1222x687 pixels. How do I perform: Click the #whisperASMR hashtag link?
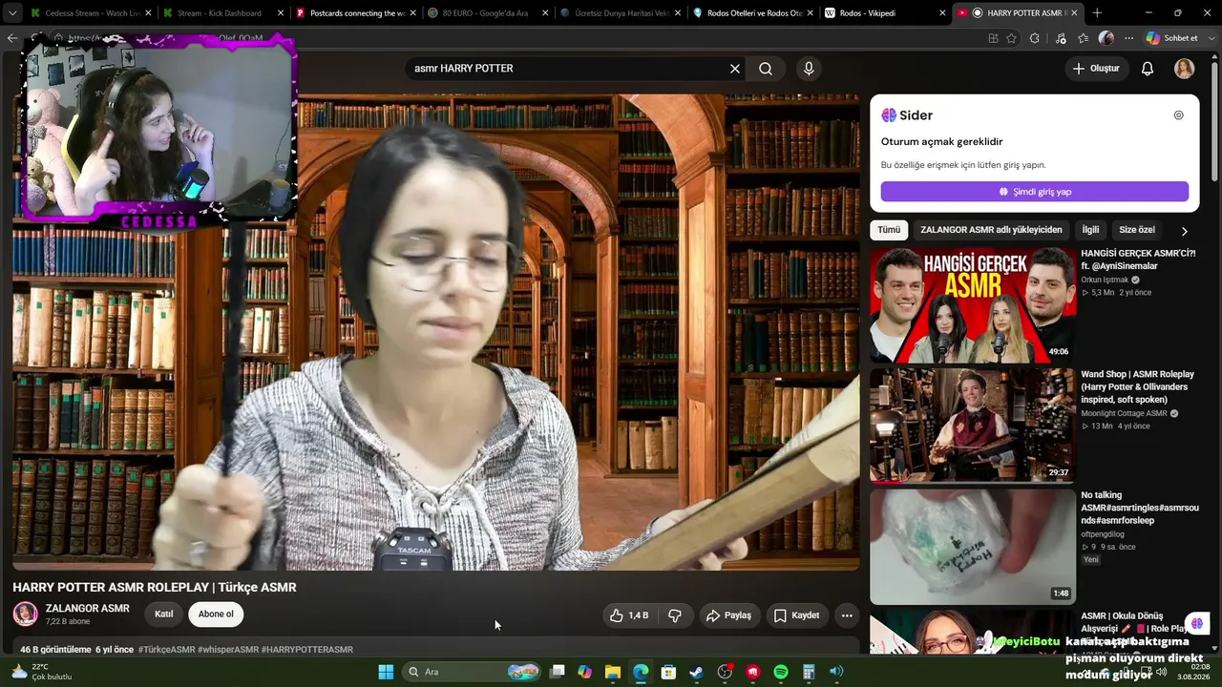pos(228,650)
